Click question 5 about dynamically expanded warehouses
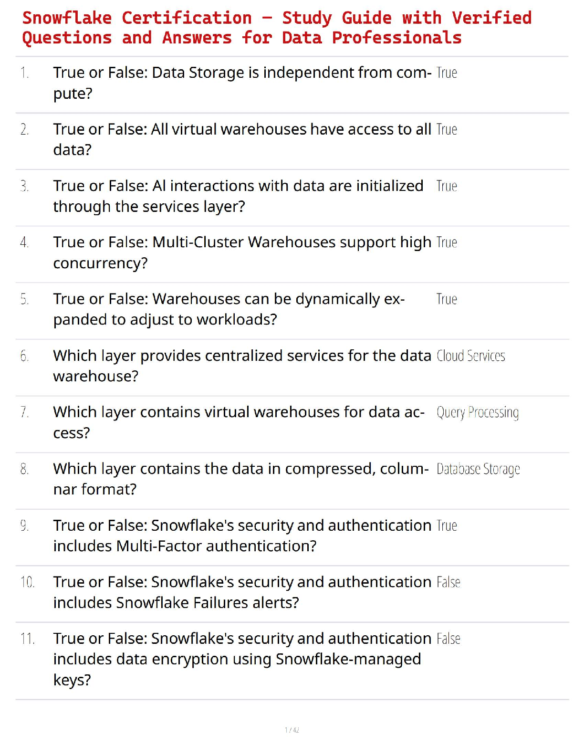The height and width of the screenshot is (756, 584). (x=229, y=309)
